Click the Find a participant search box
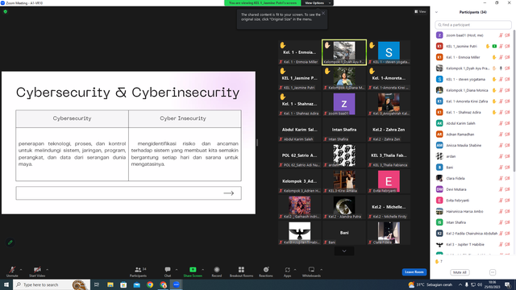 click(x=473, y=25)
